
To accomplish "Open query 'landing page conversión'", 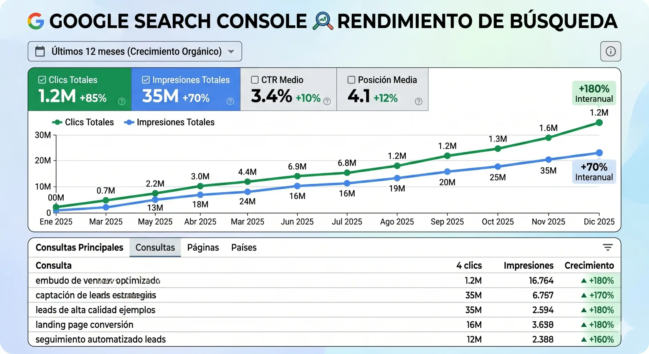I will [x=84, y=325].
